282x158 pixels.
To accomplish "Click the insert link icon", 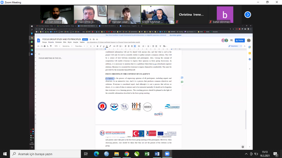I will click(114, 46).
